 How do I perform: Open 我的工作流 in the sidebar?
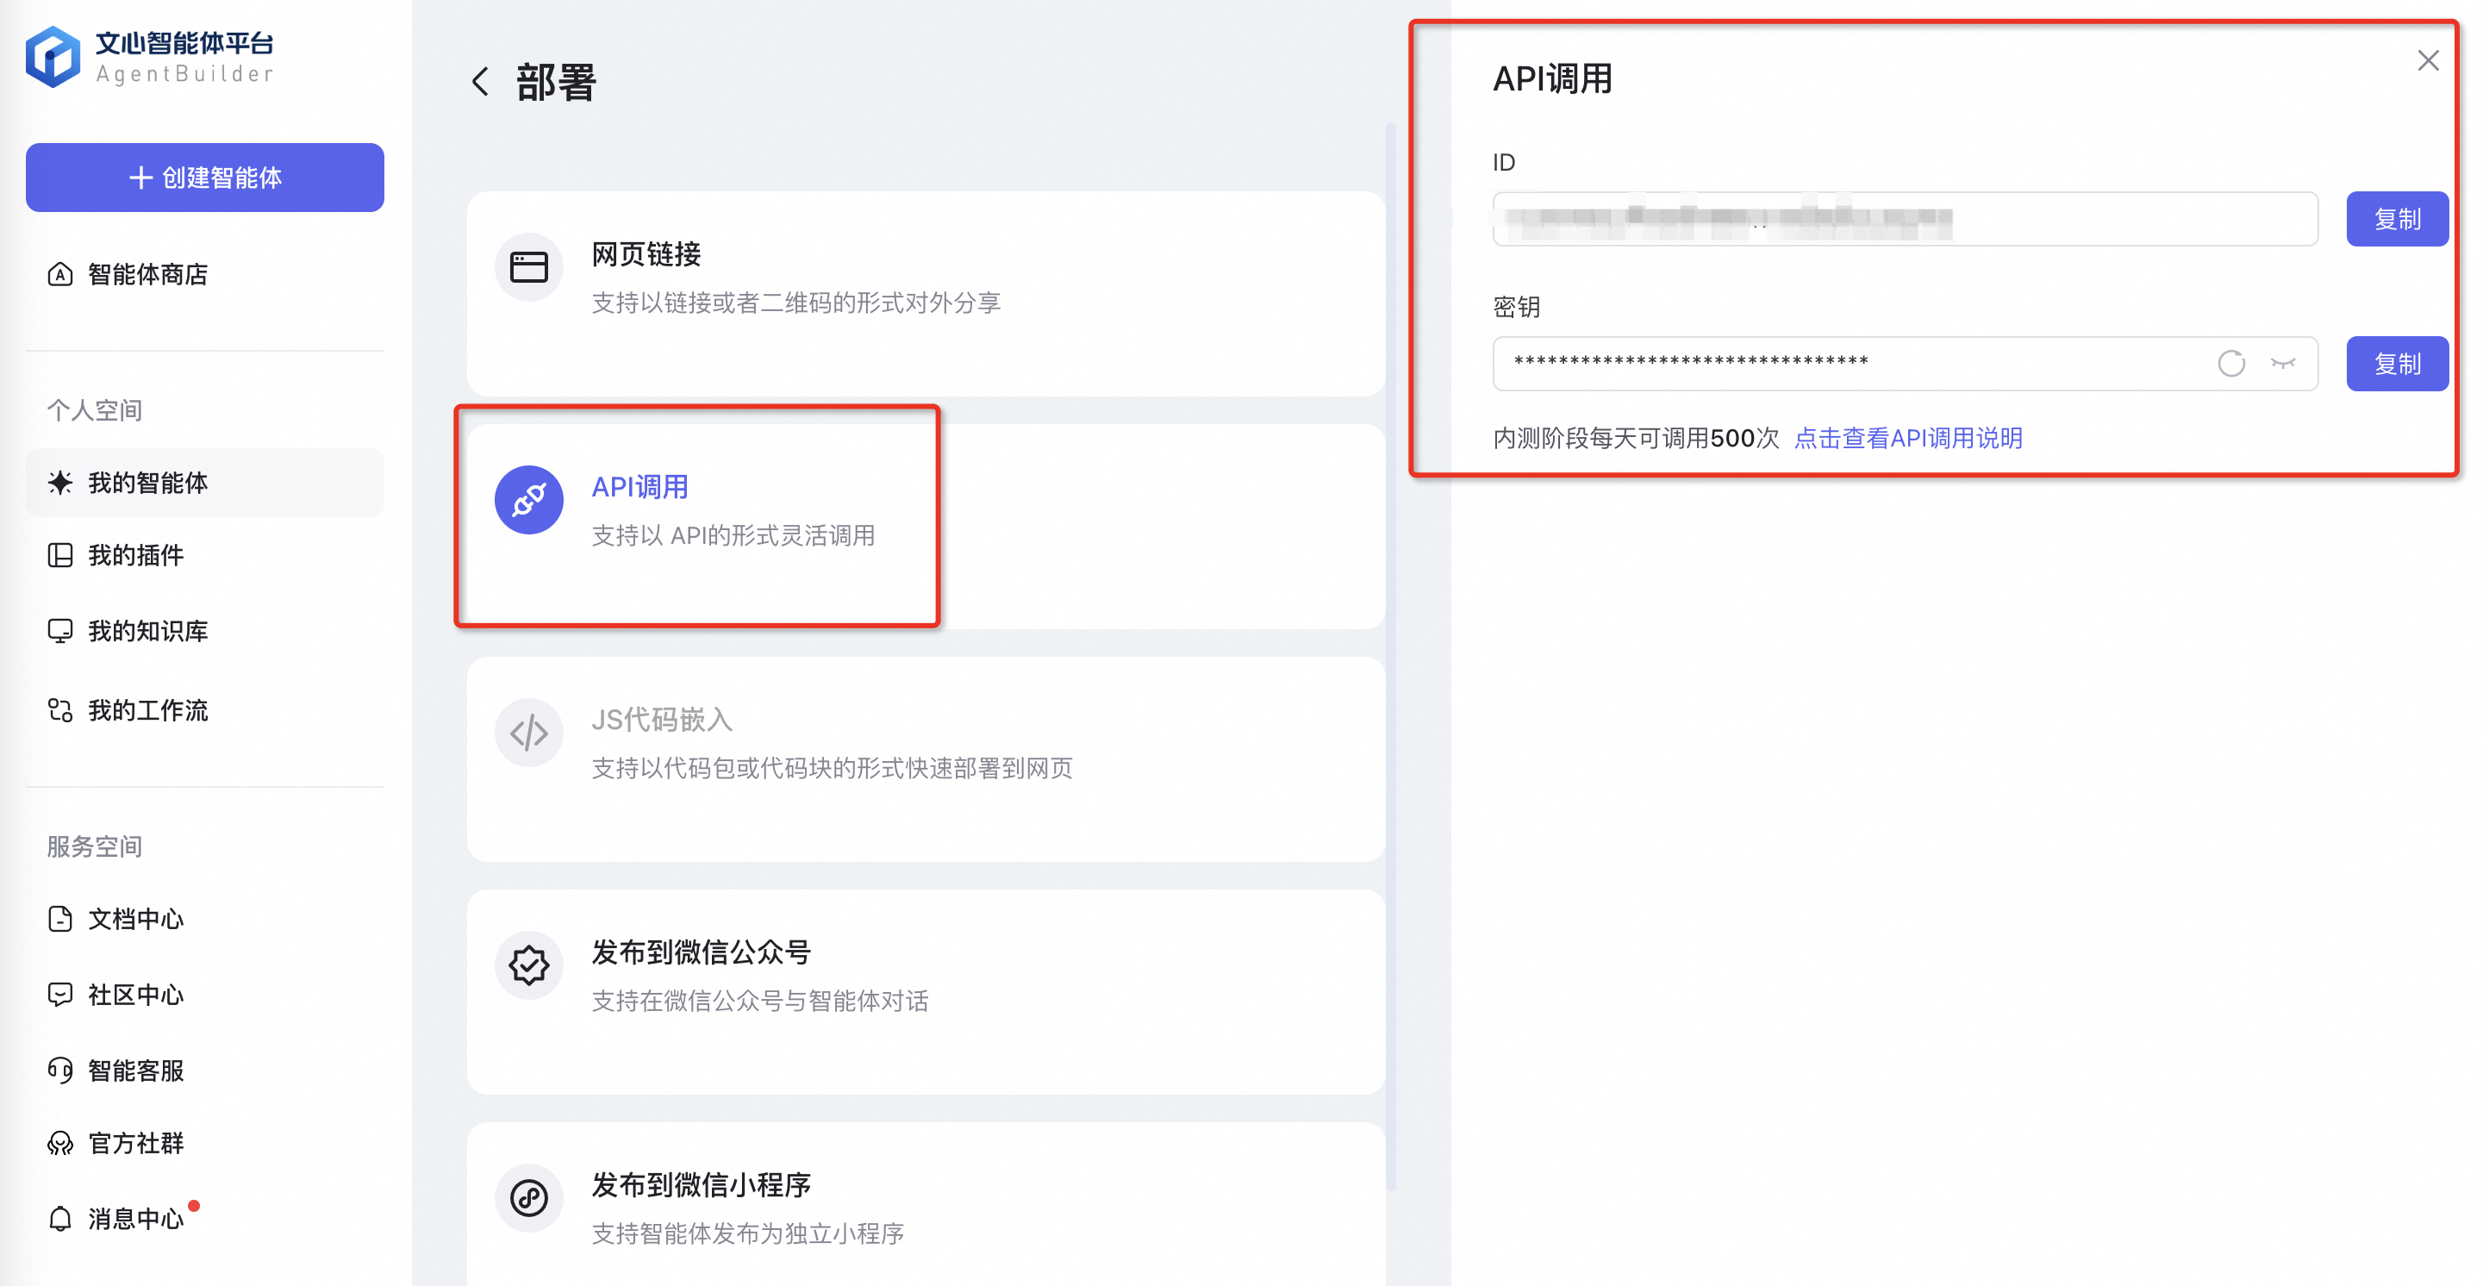(147, 710)
